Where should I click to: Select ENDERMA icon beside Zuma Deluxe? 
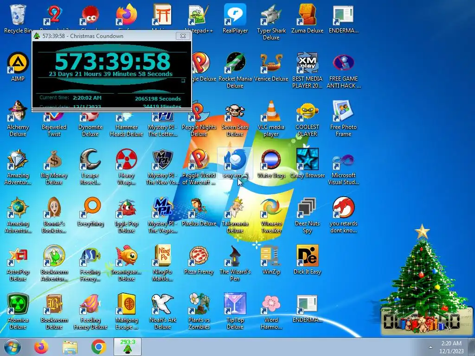(x=344, y=19)
